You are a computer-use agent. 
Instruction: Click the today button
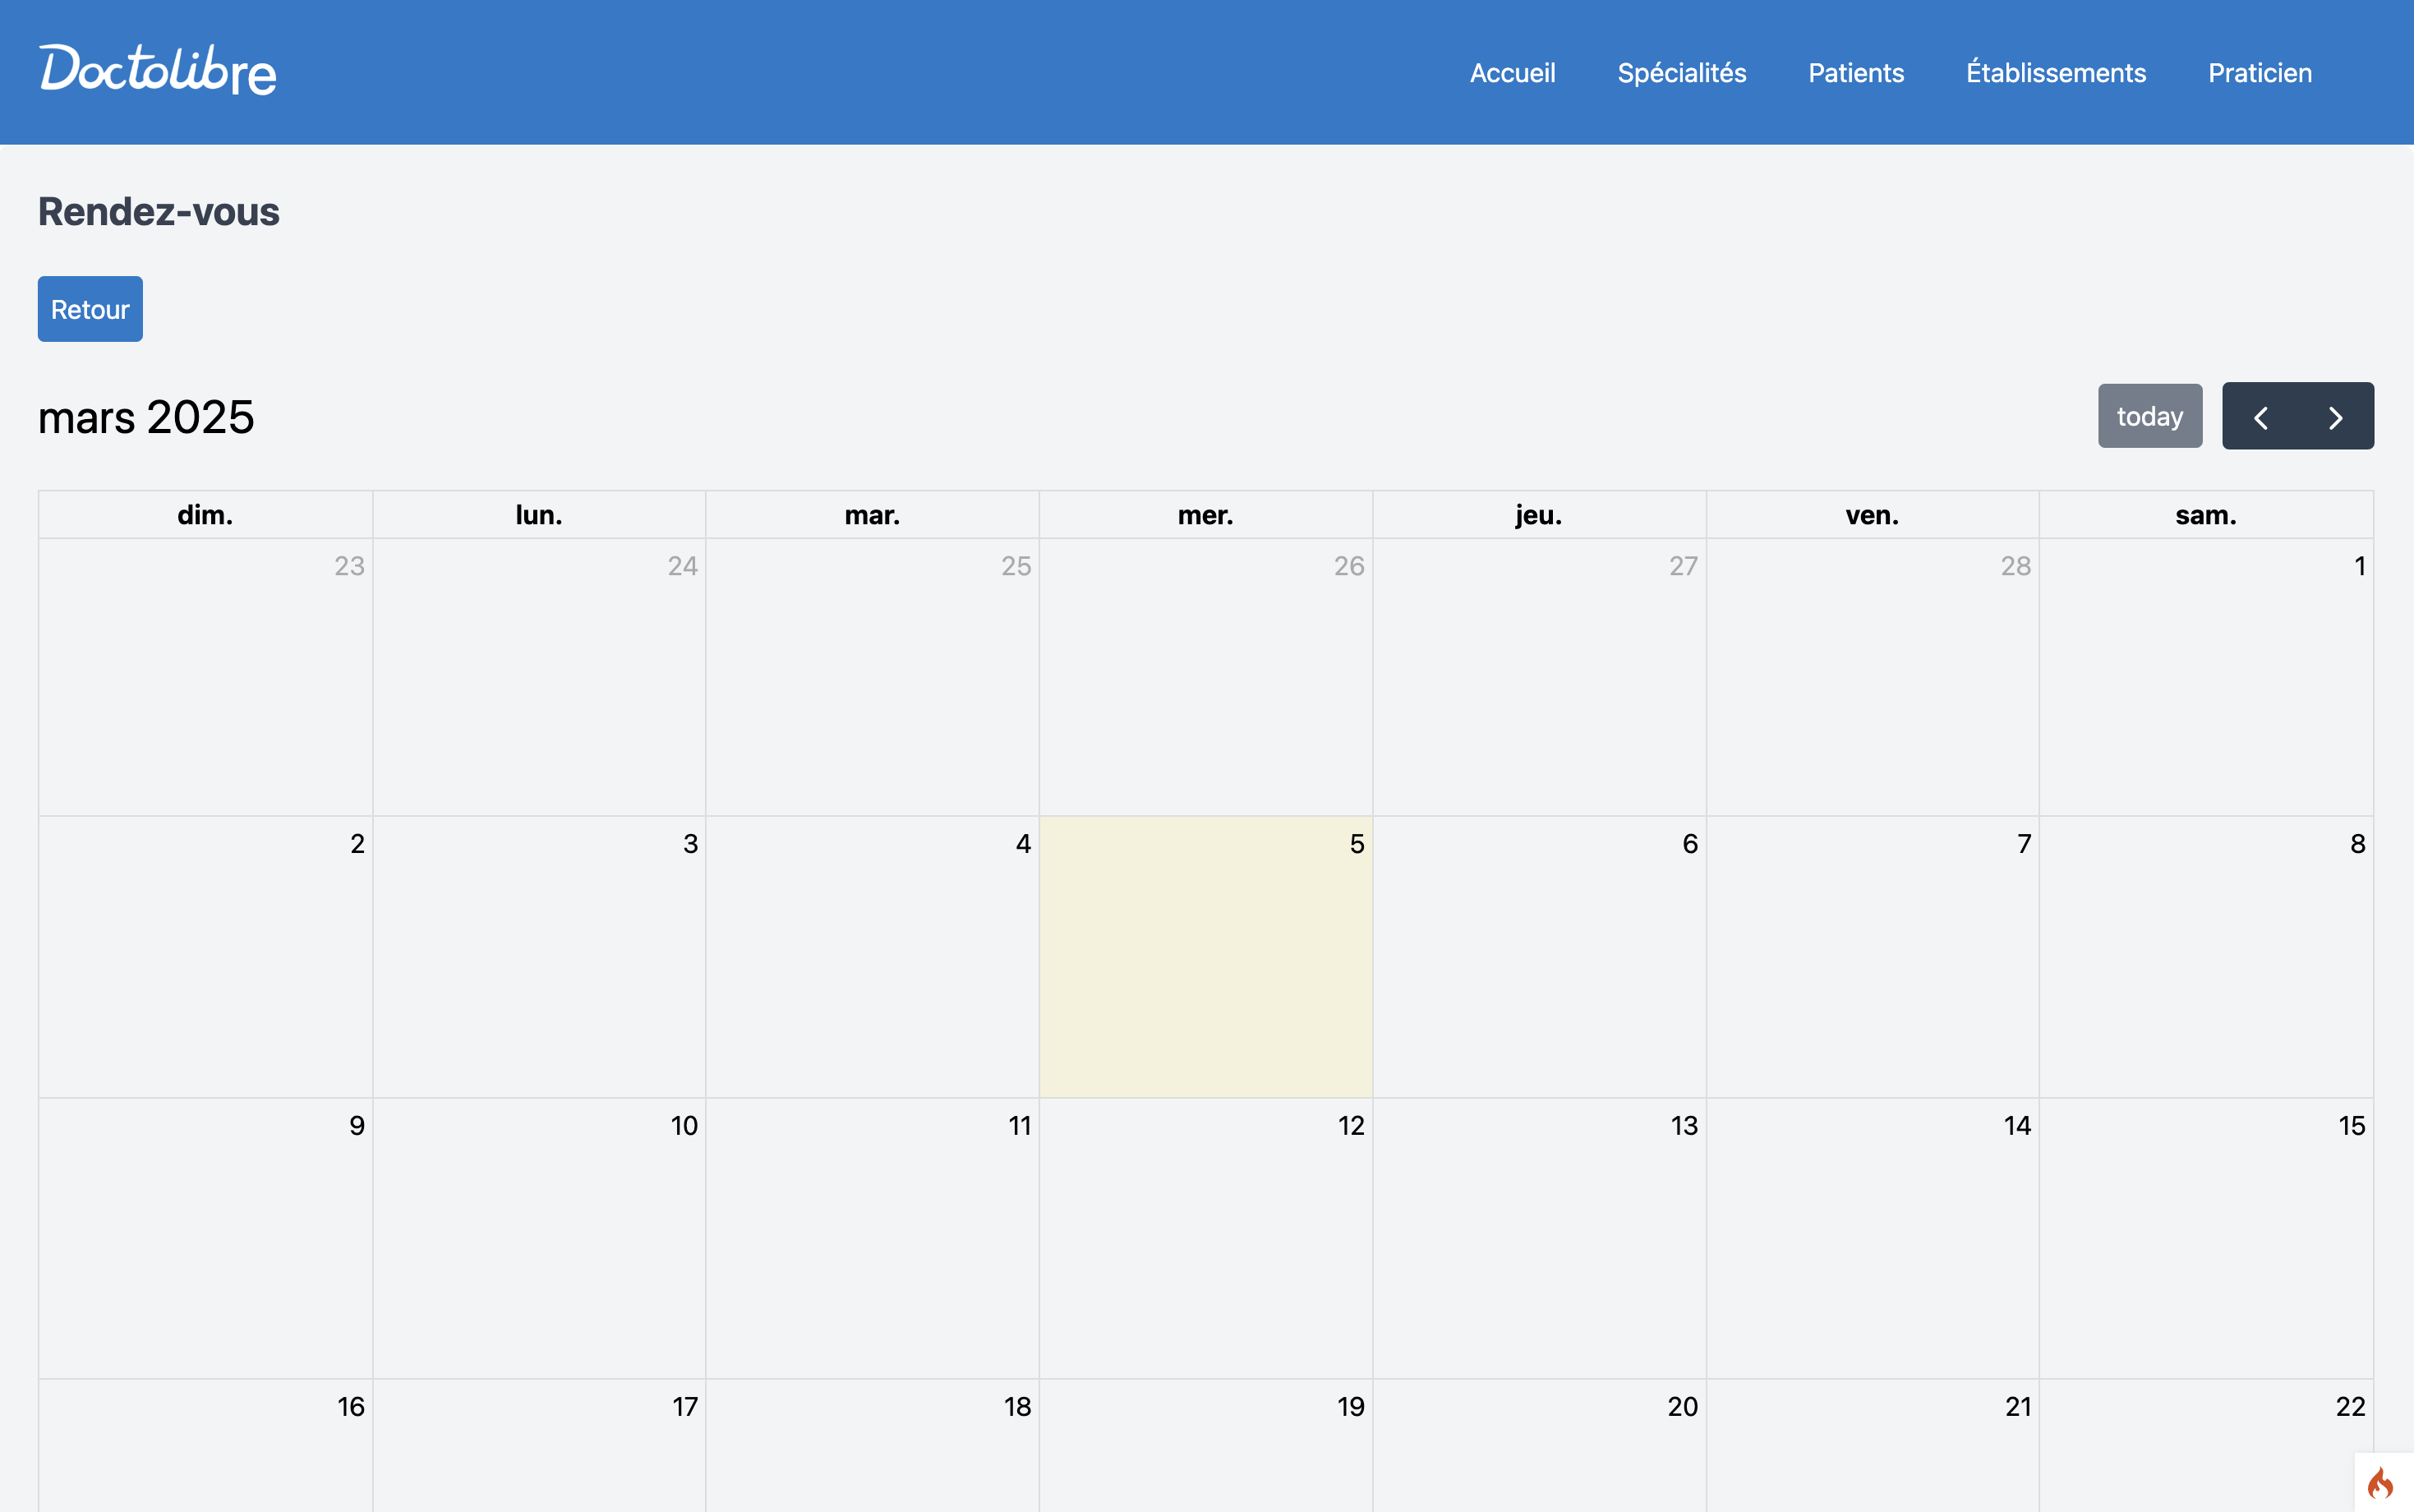[x=2149, y=416]
